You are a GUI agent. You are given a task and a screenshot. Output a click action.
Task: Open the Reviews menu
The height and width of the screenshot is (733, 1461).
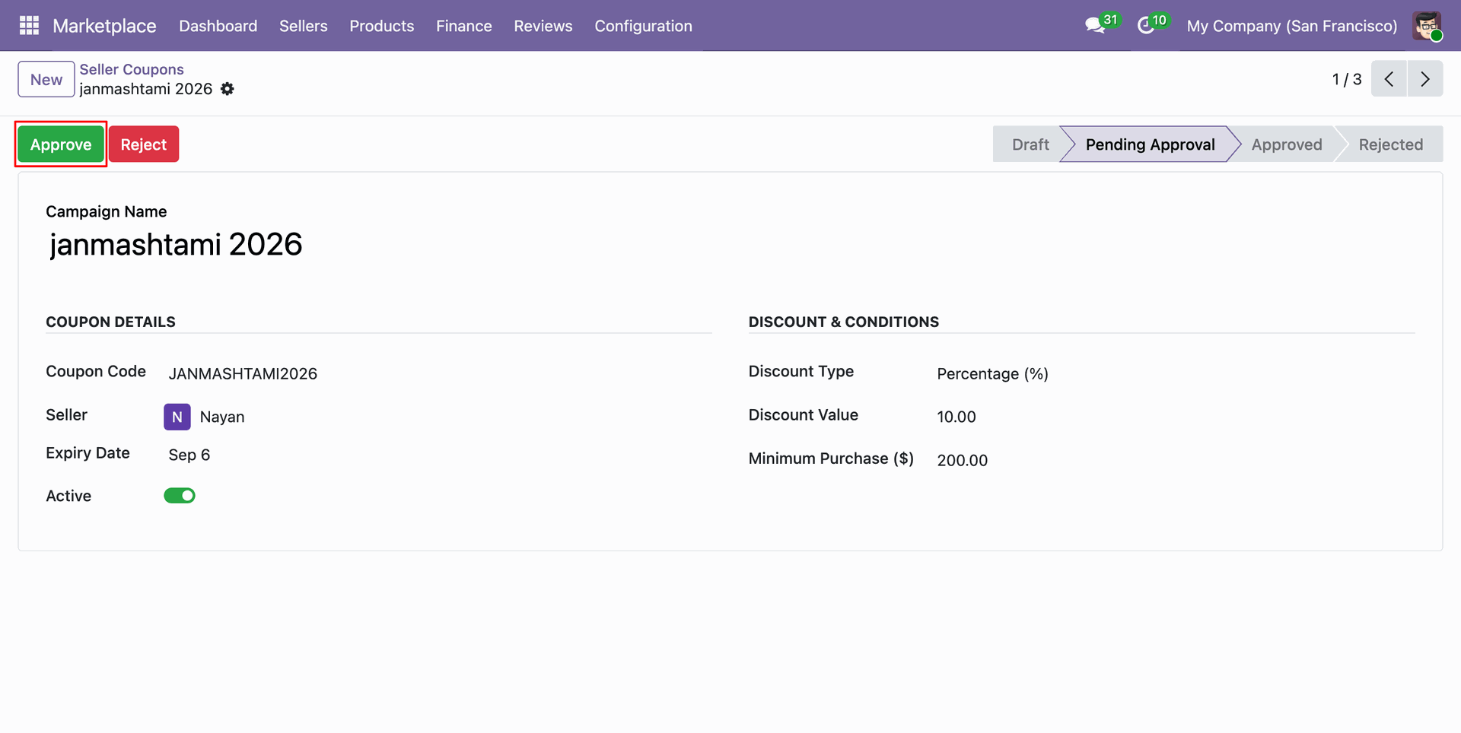click(543, 26)
